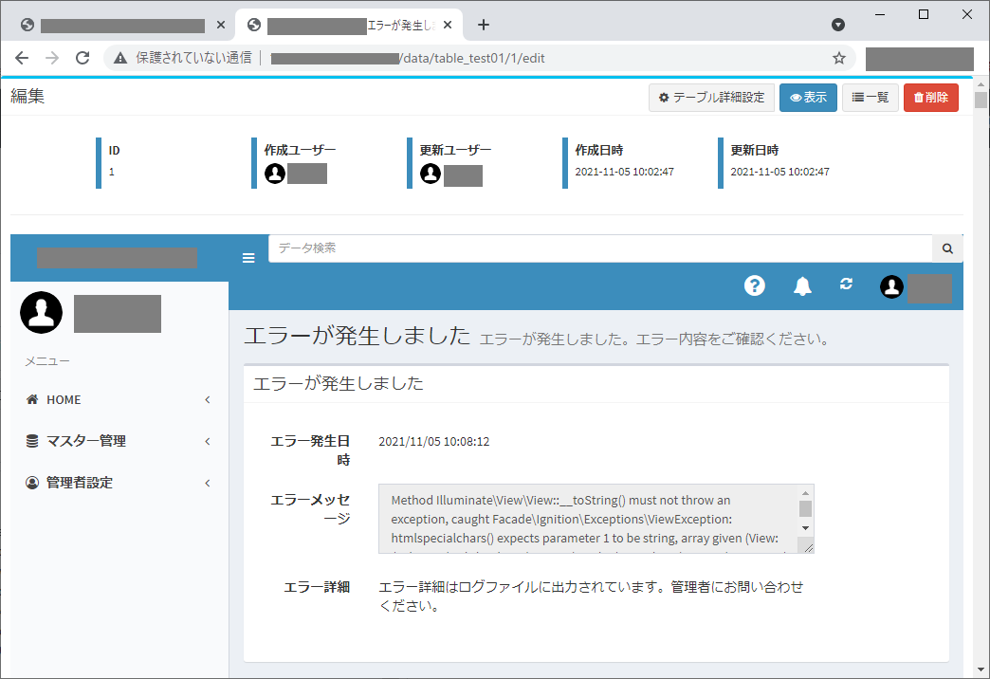Image resolution: width=990 pixels, height=679 pixels.
Task: Open the help question mark icon
Action: 754,285
